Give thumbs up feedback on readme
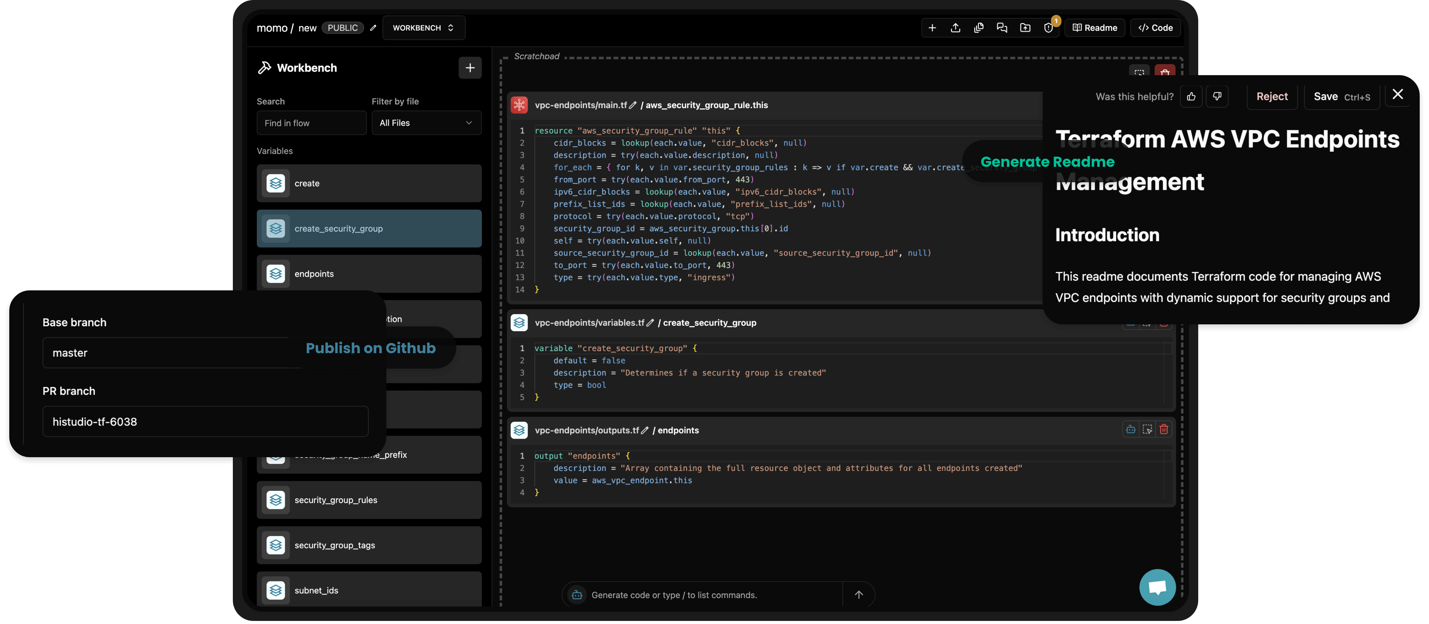 (1191, 96)
